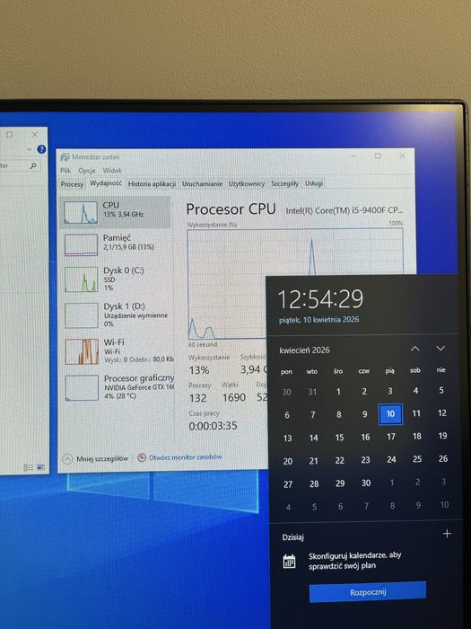Select the CPU performance graph thumbnail
The height and width of the screenshot is (629, 471).
pos(81,212)
